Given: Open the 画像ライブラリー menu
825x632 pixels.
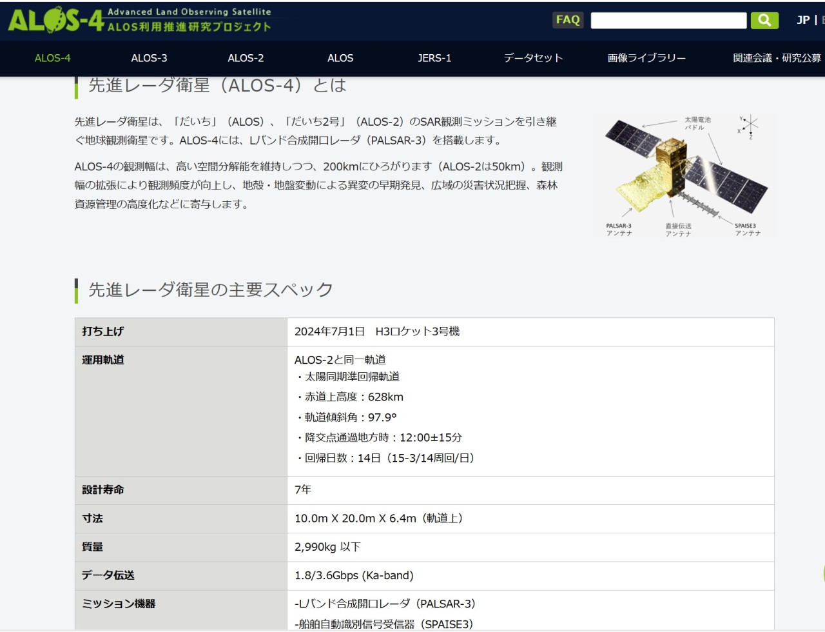Looking at the screenshot, I should [x=646, y=58].
